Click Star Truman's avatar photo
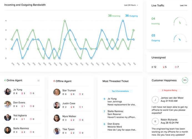This screenshot has height=139, width=192. click(x=57, y=92)
